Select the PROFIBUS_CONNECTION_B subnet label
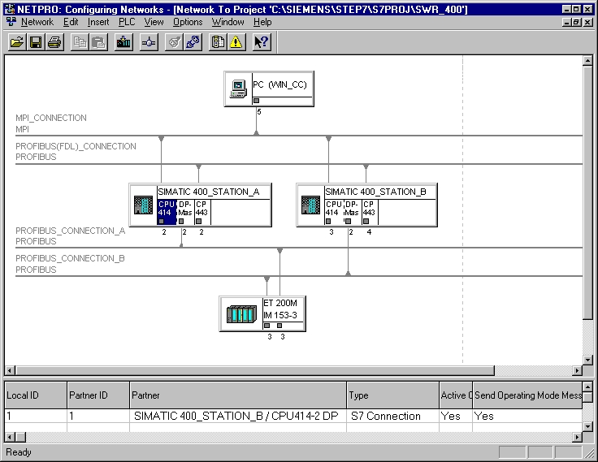The height and width of the screenshot is (462, 598). (x=70, y=258)
